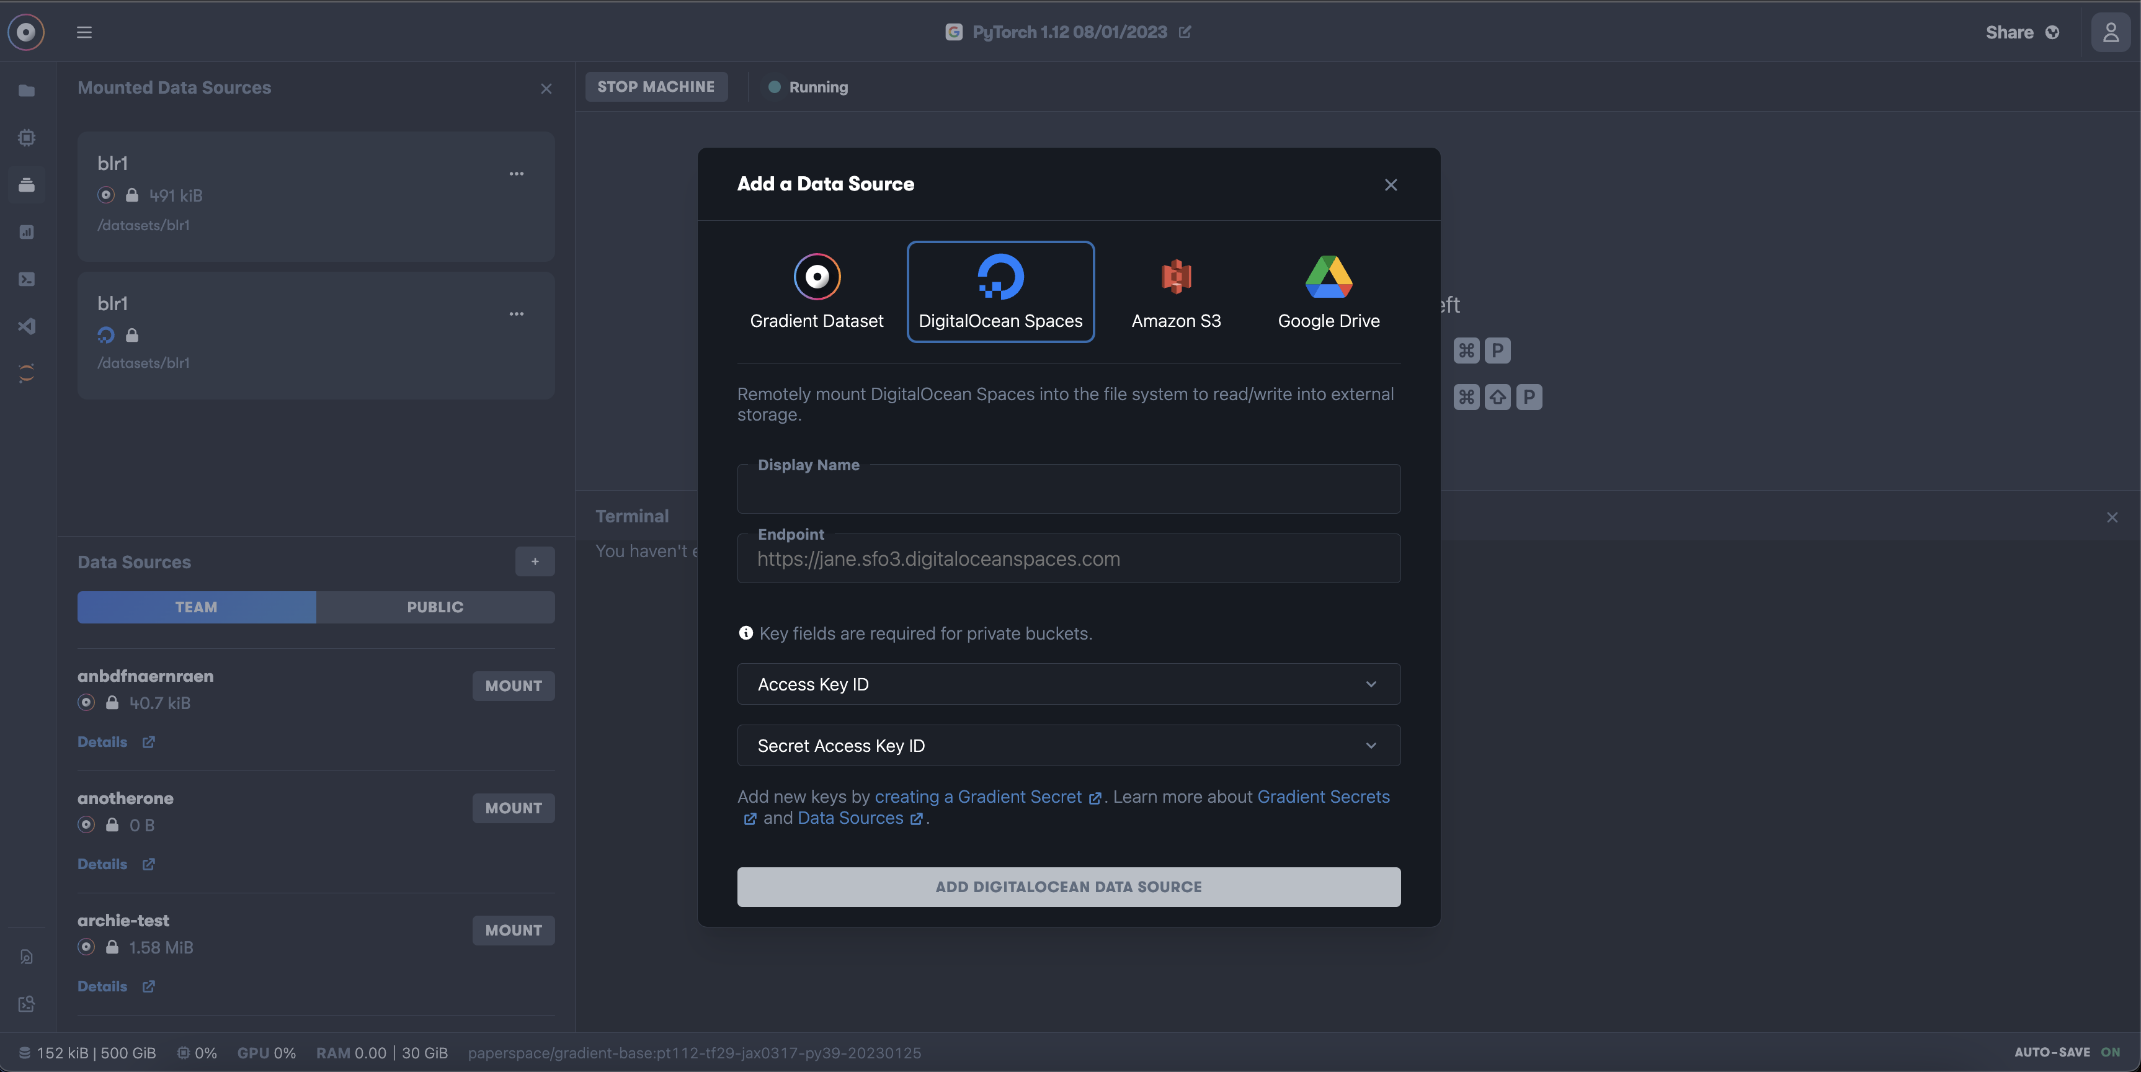Open the VS Code sidebar icon
This screenshot has height=1072, width=2141.
pyautogui.click(x=27, y=325)
